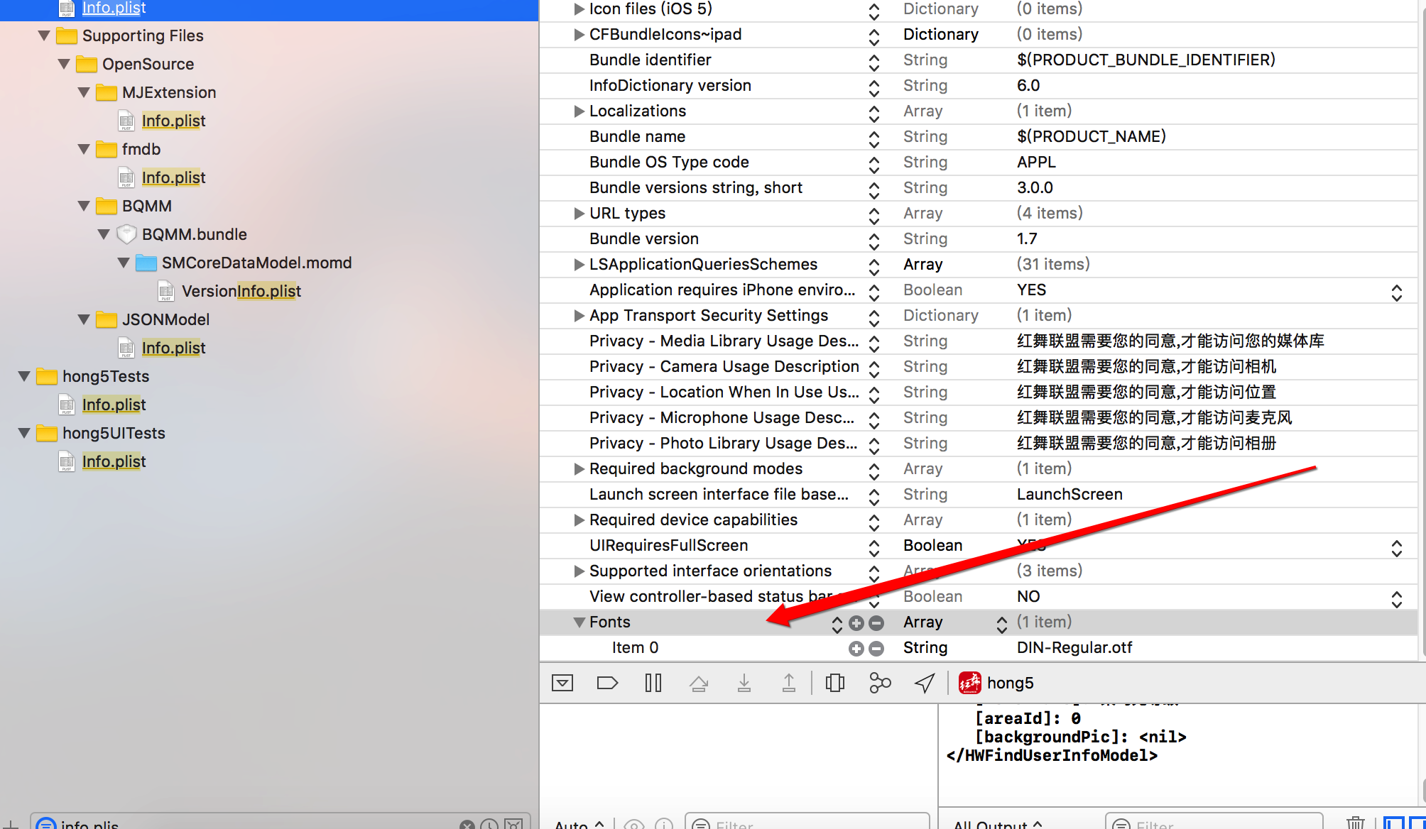This screenshot has height=829, width=1426.
Task: Click the breakpoints activation icon
Action: tap(607, 683)
